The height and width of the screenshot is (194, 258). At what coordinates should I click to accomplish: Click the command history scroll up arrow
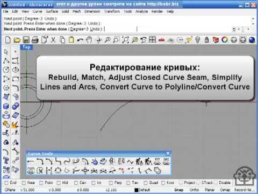click(x=253, y=18)
